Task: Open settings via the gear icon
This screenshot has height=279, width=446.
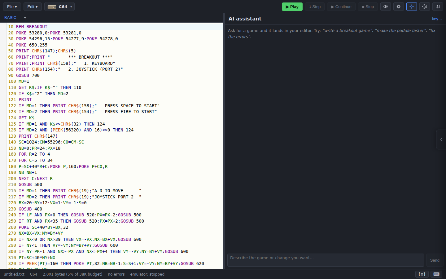Action: 425,7
